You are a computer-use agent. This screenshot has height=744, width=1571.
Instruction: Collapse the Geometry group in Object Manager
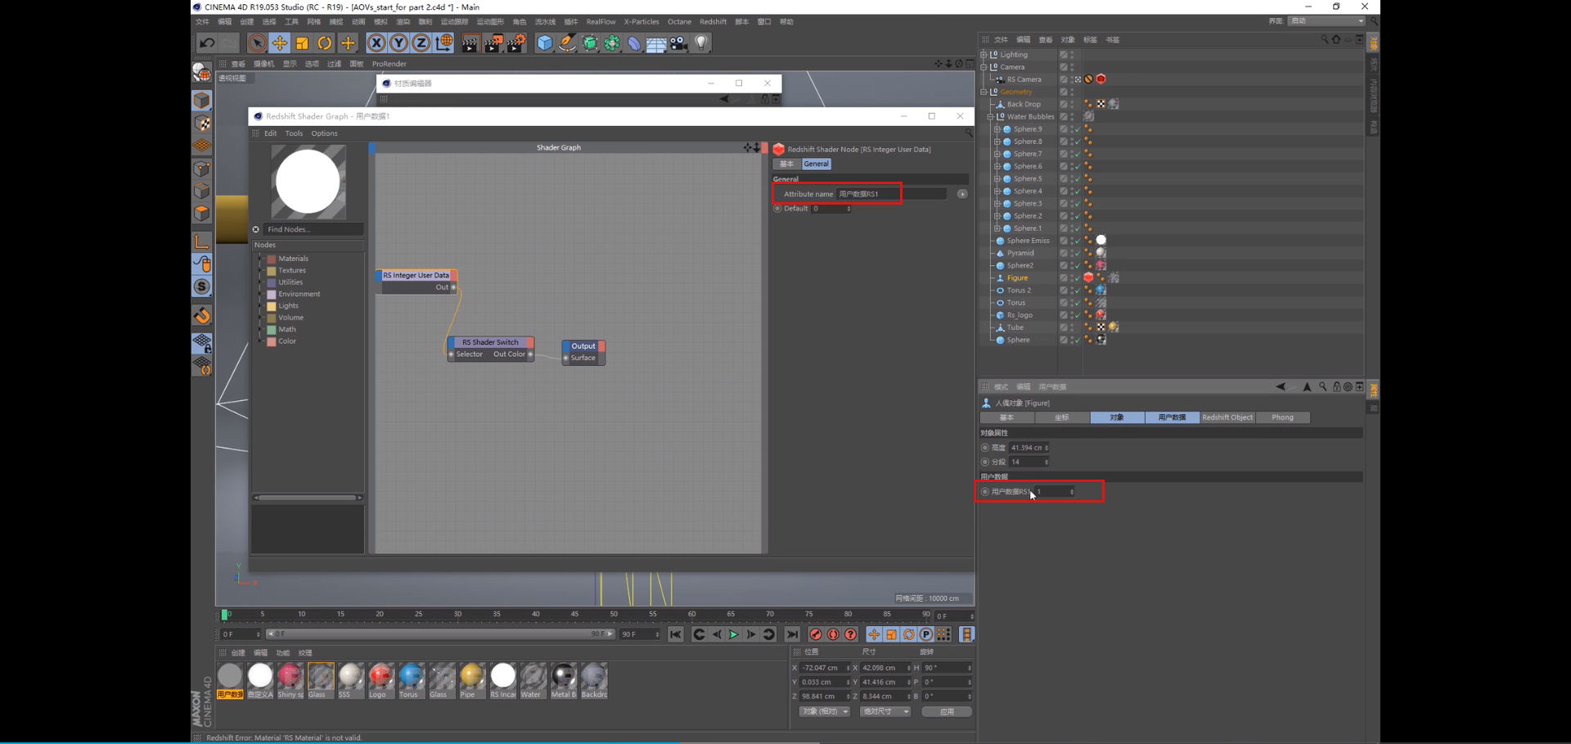pyautogui.click(x=984, y=92)
